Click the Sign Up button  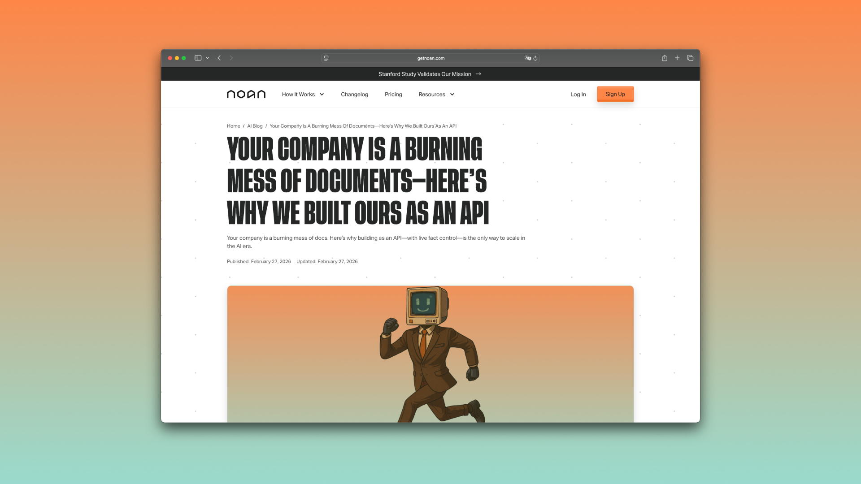pos(615,94)
